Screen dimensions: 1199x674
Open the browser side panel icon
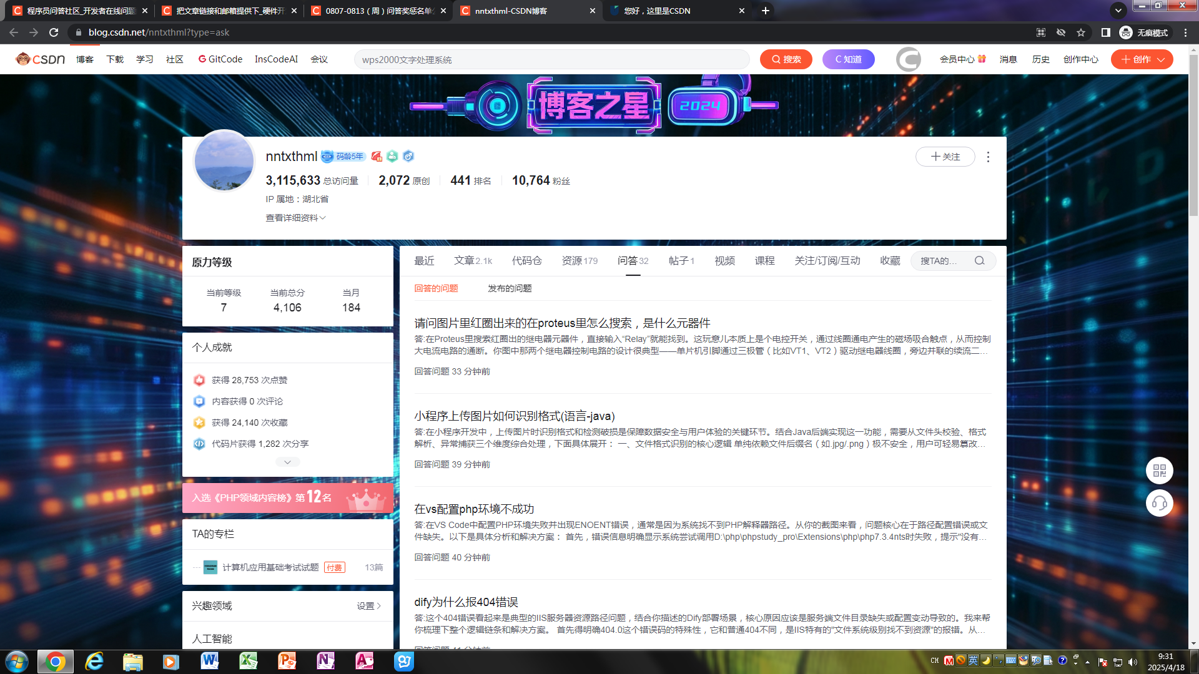[x=1105, y=32]
